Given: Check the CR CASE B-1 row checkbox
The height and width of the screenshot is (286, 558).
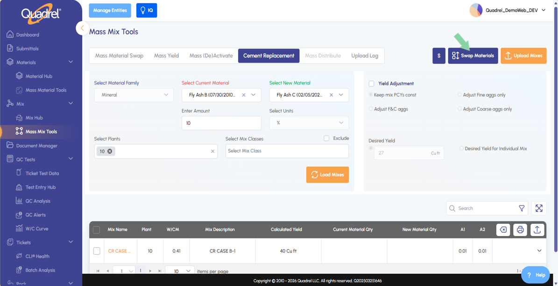Looking at the screenshot, I should pyautogui.click(x=97, y=251).
